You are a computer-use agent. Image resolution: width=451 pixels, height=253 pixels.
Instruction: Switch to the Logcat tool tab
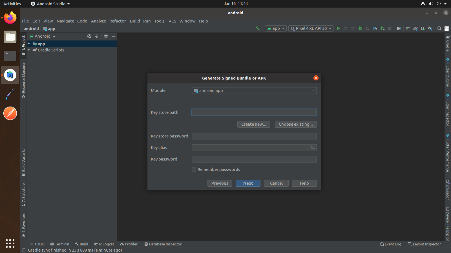tap(104, 244)
